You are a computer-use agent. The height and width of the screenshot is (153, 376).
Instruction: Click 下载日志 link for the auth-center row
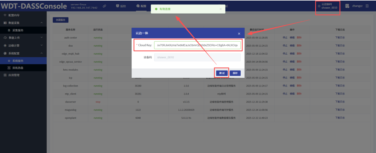340,38
